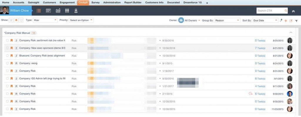Open 7 Task(s) link on 8/21/2015 row
The width and height of the screenshot is (301, 117).
[x=260, y=48]
